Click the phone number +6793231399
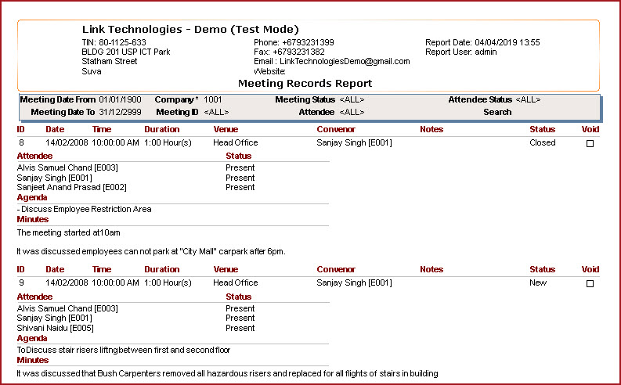This screenshot has width=621, height=385. pos(308,42)
